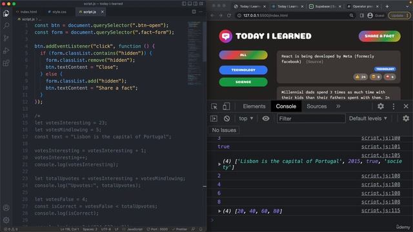Go forward in the browser
The image size is (413, 232).
point(221,15)
